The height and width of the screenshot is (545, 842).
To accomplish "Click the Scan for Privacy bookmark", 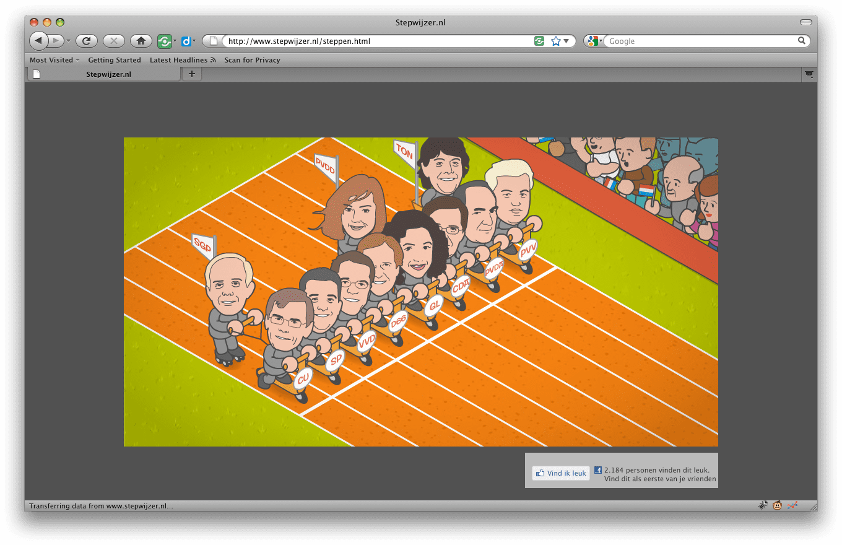I will (x=252, y=60).
